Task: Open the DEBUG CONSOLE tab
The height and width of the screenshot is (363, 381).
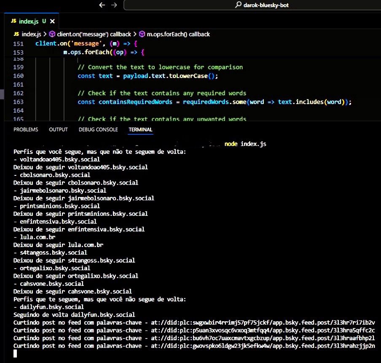Action: tap(98, 129)
